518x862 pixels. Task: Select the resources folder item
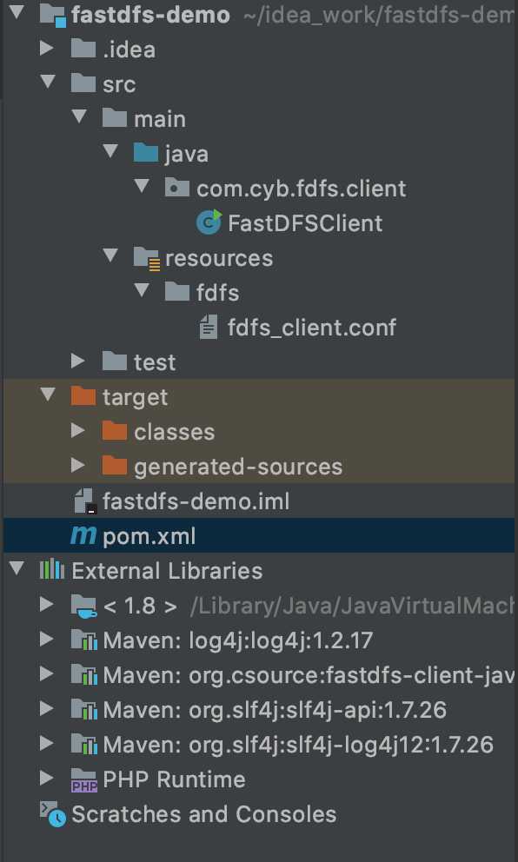click(x=218, y=258)
